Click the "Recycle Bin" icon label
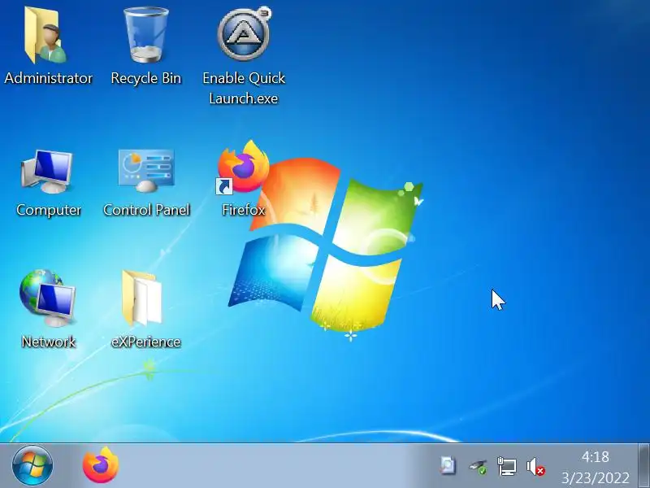Screen dimensions: 650x488 [x=146, y=78]
